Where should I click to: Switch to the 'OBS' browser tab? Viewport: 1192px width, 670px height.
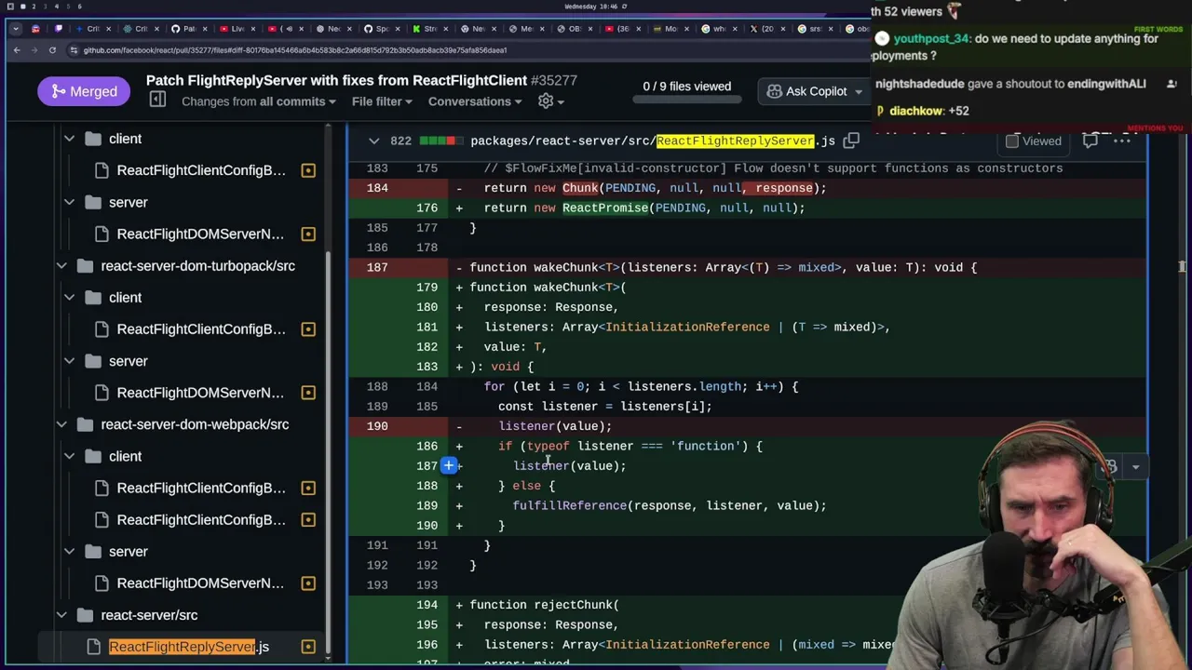coord(575,29)
